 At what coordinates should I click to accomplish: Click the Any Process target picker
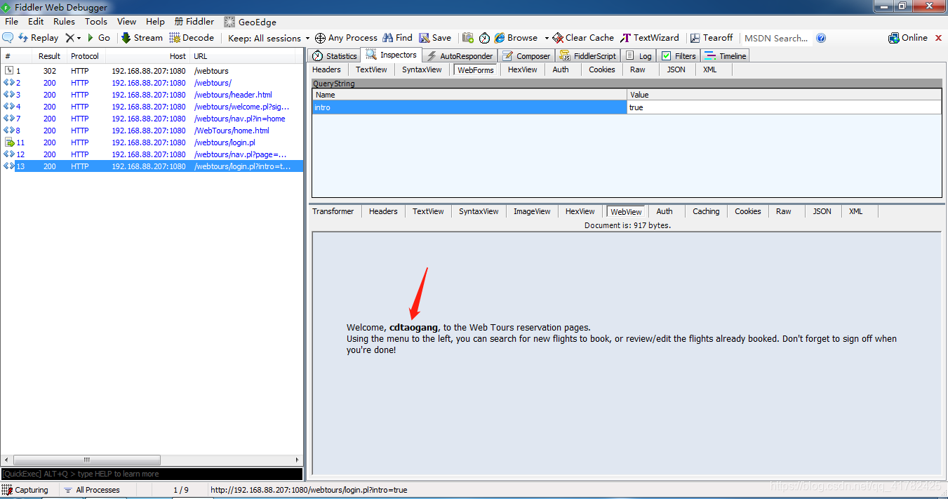[x=346, y=38]
